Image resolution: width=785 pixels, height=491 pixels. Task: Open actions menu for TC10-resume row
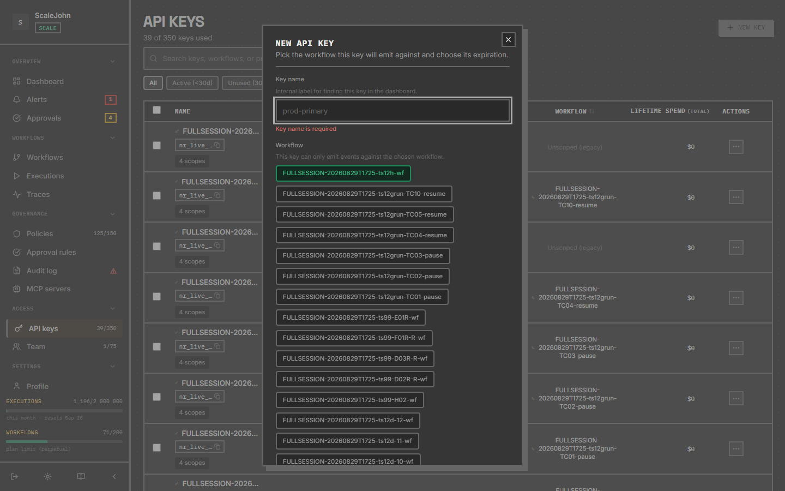pyautogui.click(x=736, y=197)
